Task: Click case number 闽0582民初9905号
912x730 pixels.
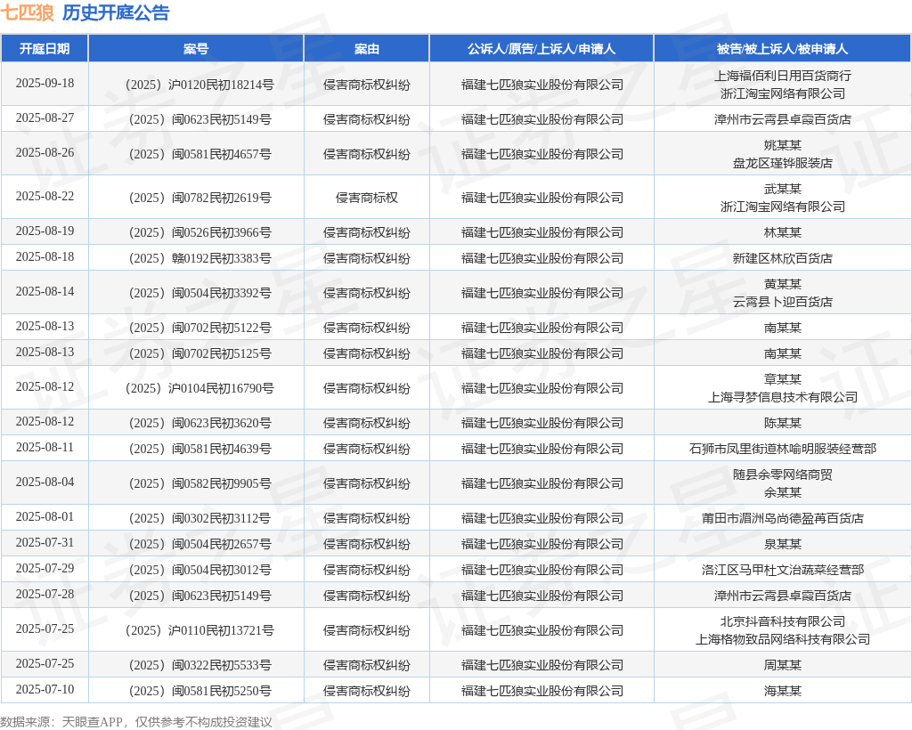Action: point(199,483)
